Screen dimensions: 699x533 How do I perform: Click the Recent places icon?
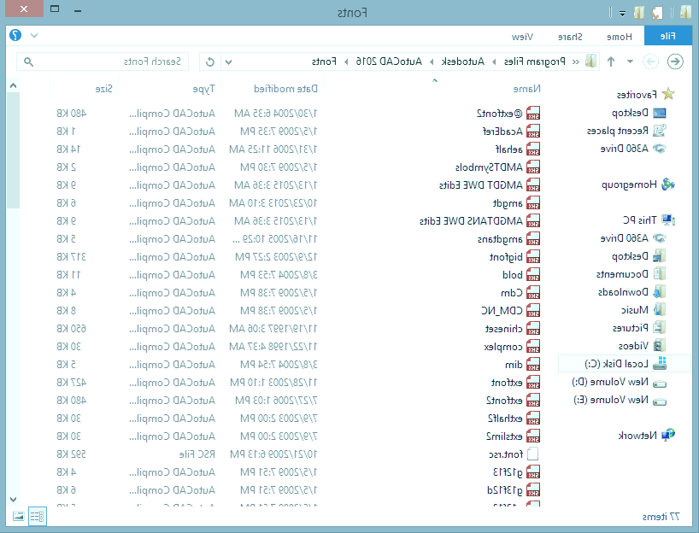coord(660,131)
